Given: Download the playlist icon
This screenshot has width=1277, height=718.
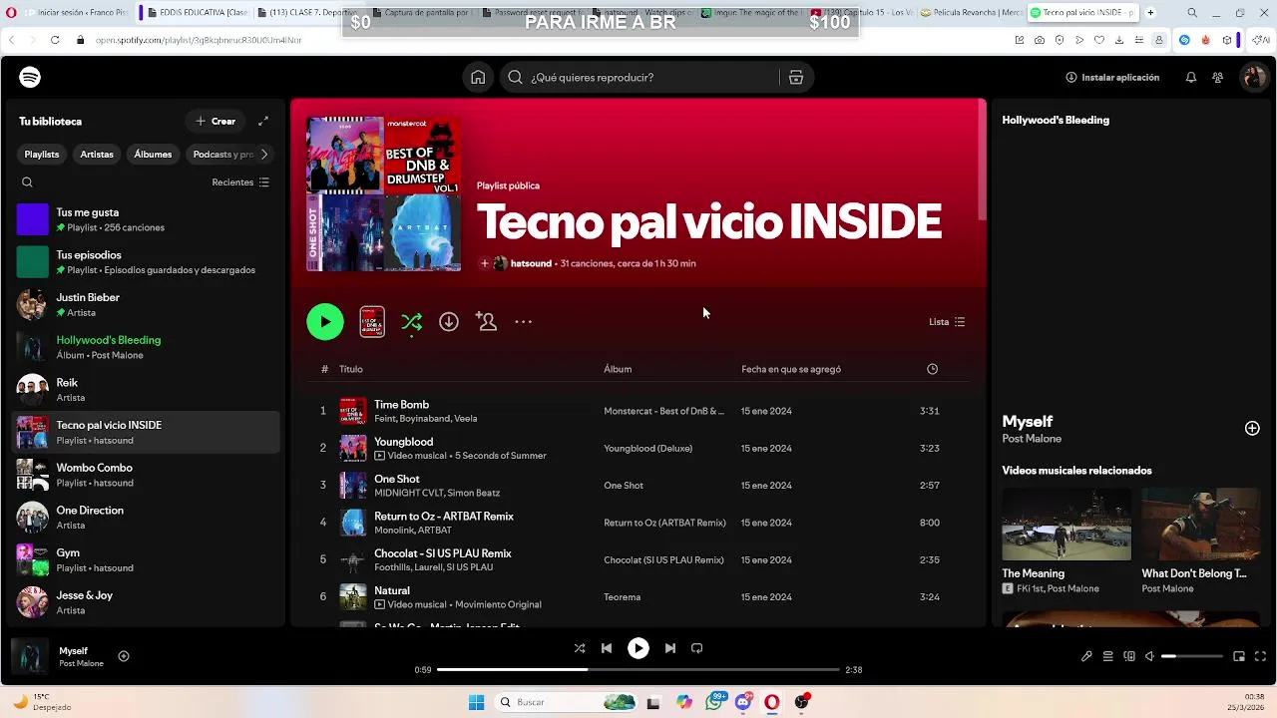Looking at the screenshot, I should click(449, 322).
